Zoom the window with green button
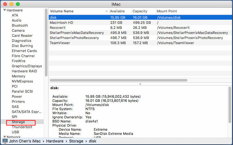 pos(18,4)
